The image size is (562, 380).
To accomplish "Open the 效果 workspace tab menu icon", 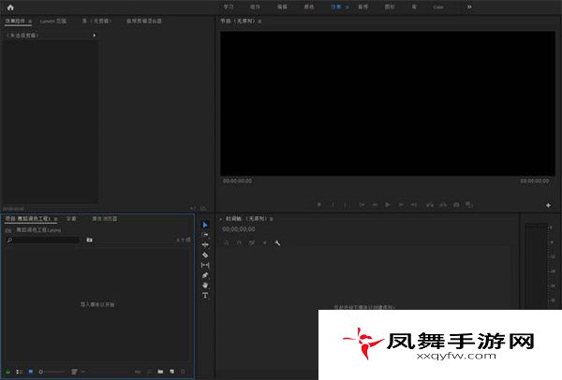I will [348, 7].
